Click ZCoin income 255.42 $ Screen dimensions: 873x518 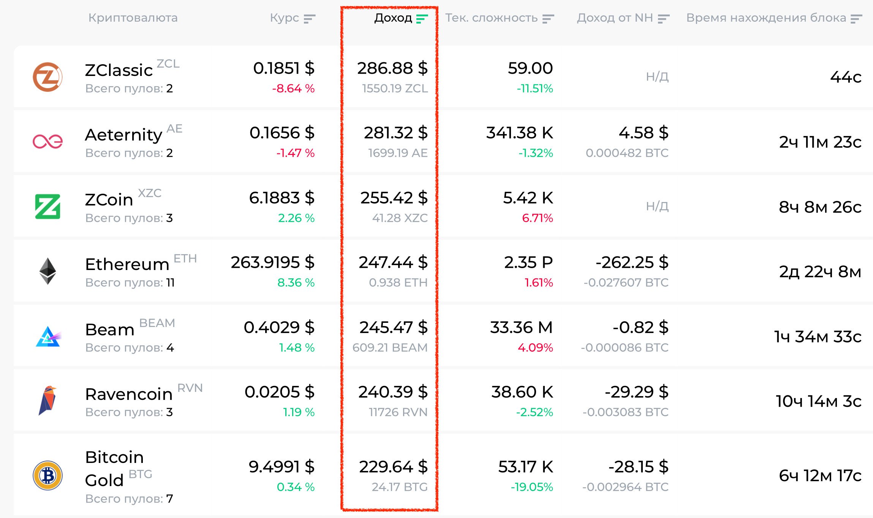[394, 198]
